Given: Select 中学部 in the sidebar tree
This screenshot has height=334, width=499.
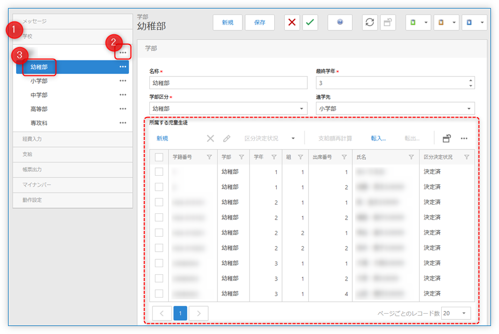Looking at the screenshot, I should click(39, 95).
